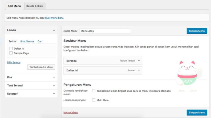The image size is (211, 118).
Task: Collapse the Laman panel arrow
Action: click(54, 30)
